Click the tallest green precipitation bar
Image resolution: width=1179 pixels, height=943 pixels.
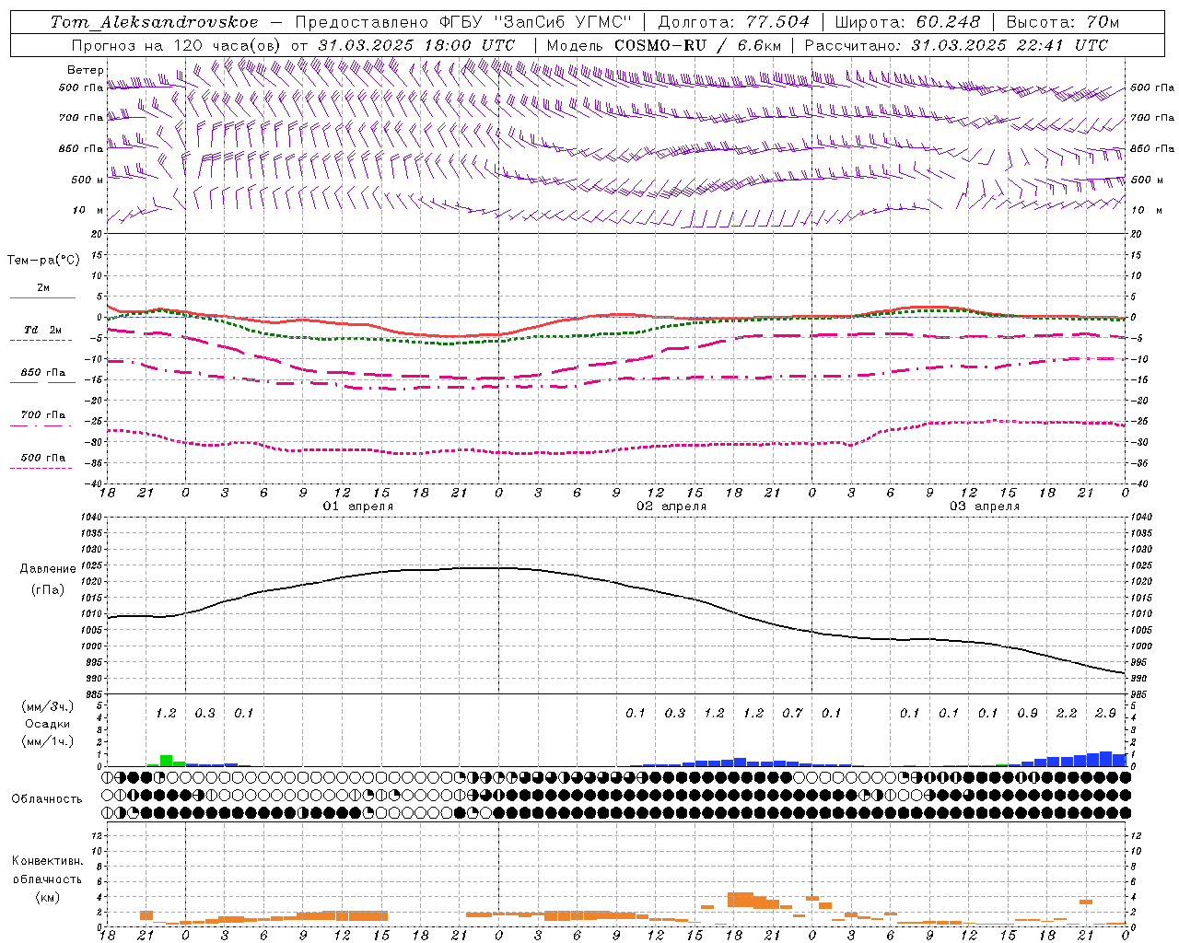point(167,761)
